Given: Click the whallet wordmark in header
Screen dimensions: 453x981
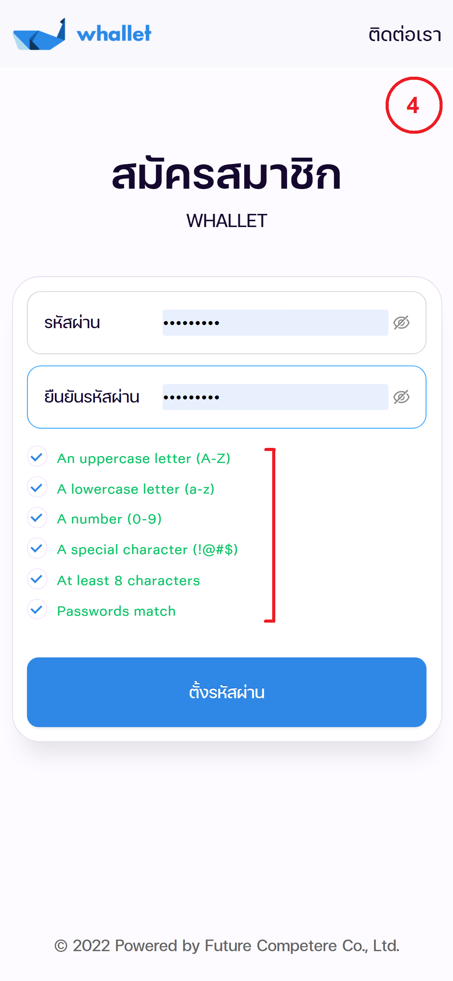Looking at the screenshot, I should tap(114, 34).
